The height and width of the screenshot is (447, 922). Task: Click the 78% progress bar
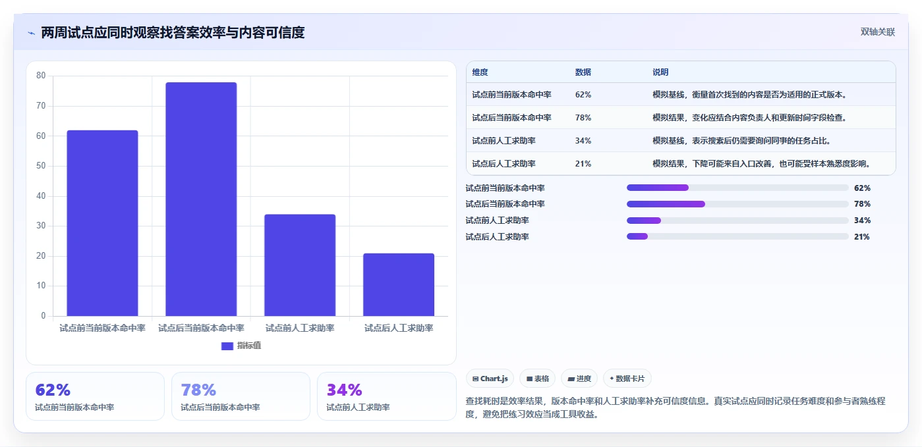737,204
